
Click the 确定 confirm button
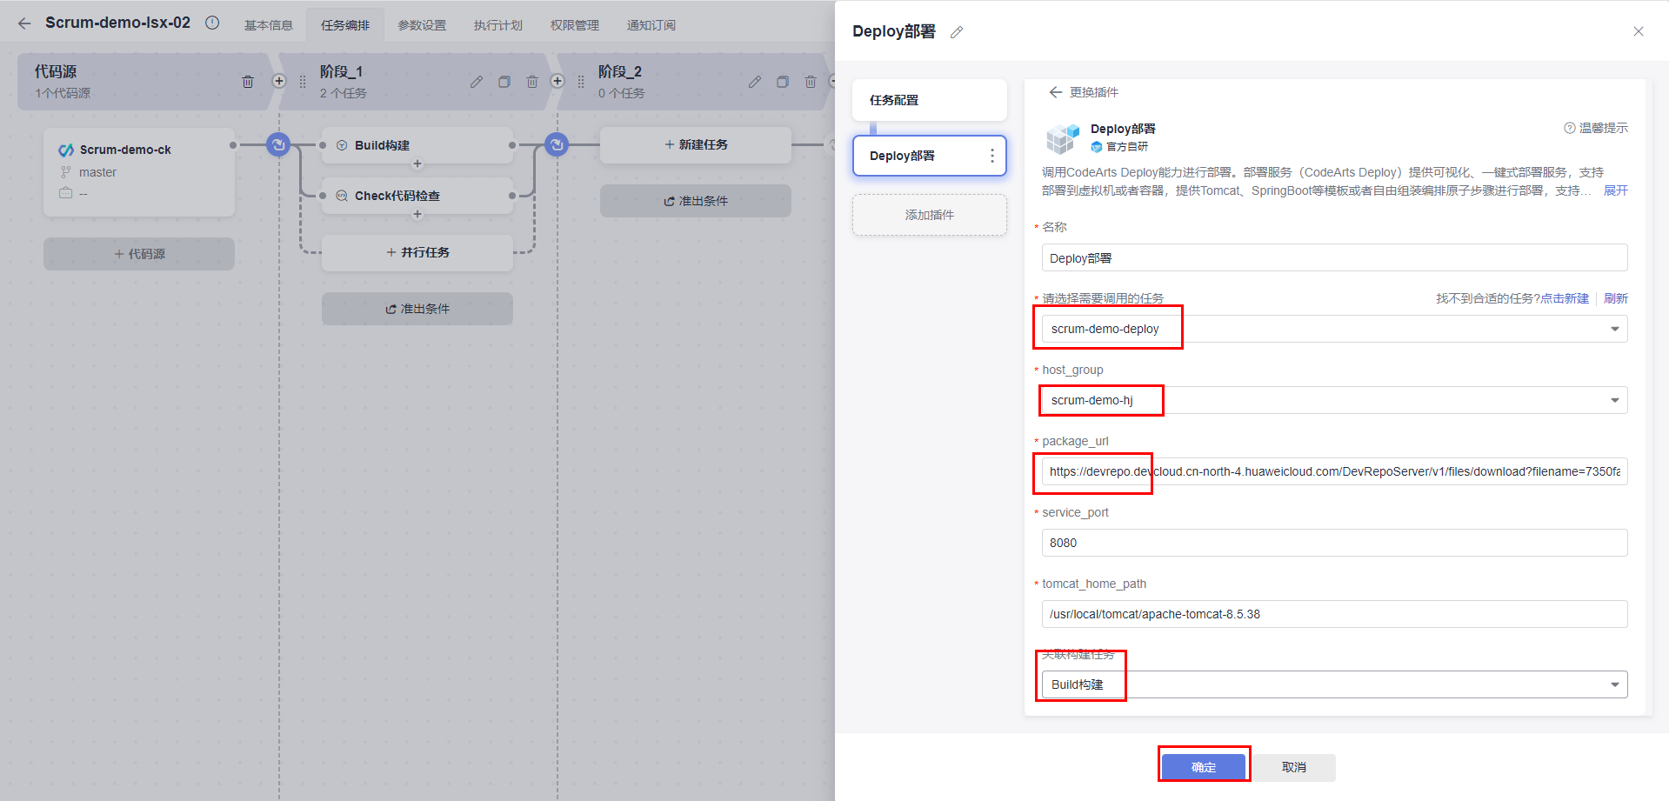point(1204,767)
